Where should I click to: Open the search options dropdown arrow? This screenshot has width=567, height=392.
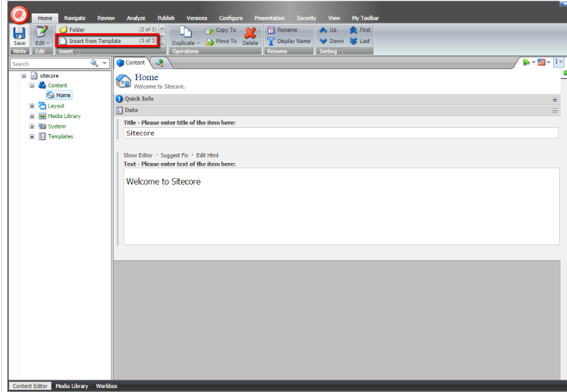coord(105,63)
